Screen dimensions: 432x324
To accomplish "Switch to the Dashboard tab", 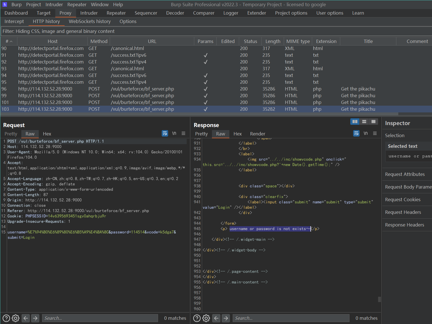I will (16, 13).
